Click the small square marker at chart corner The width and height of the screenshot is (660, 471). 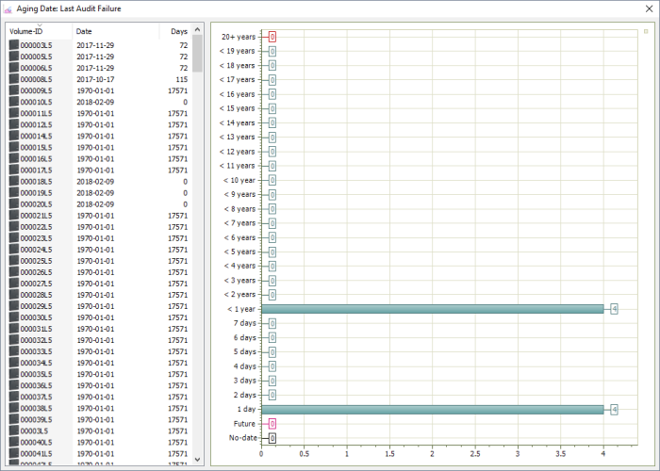click(645, 31)
